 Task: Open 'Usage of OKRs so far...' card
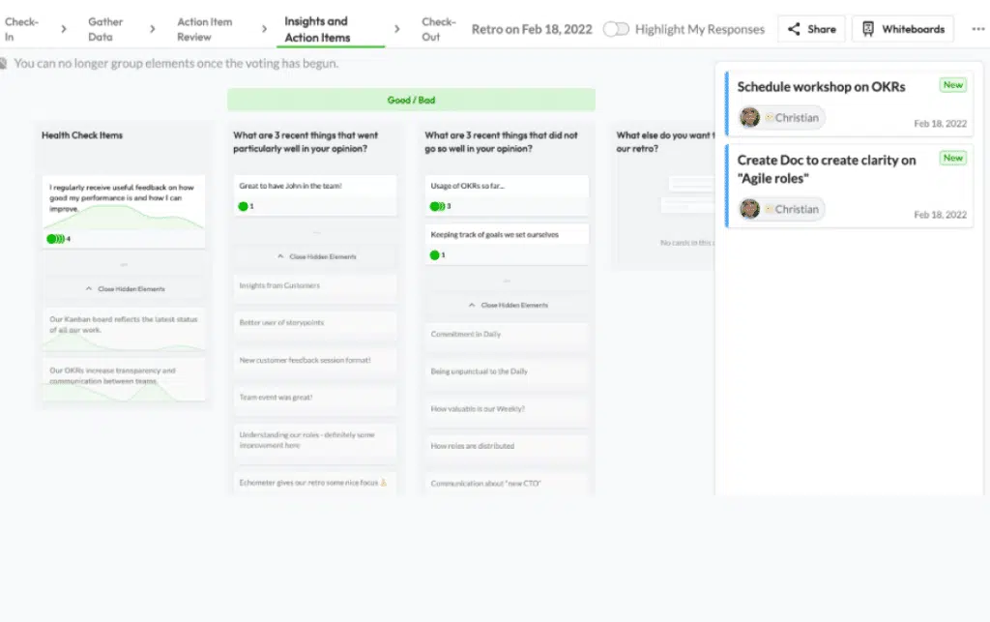point(507,195)
